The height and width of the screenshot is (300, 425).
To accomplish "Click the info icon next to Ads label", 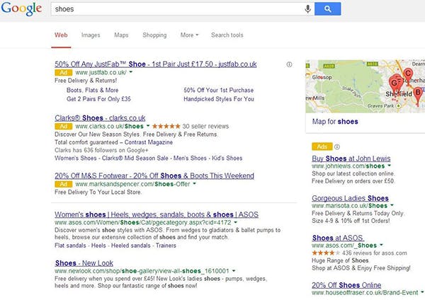I will pyautogui.click(x=337, y=146).
